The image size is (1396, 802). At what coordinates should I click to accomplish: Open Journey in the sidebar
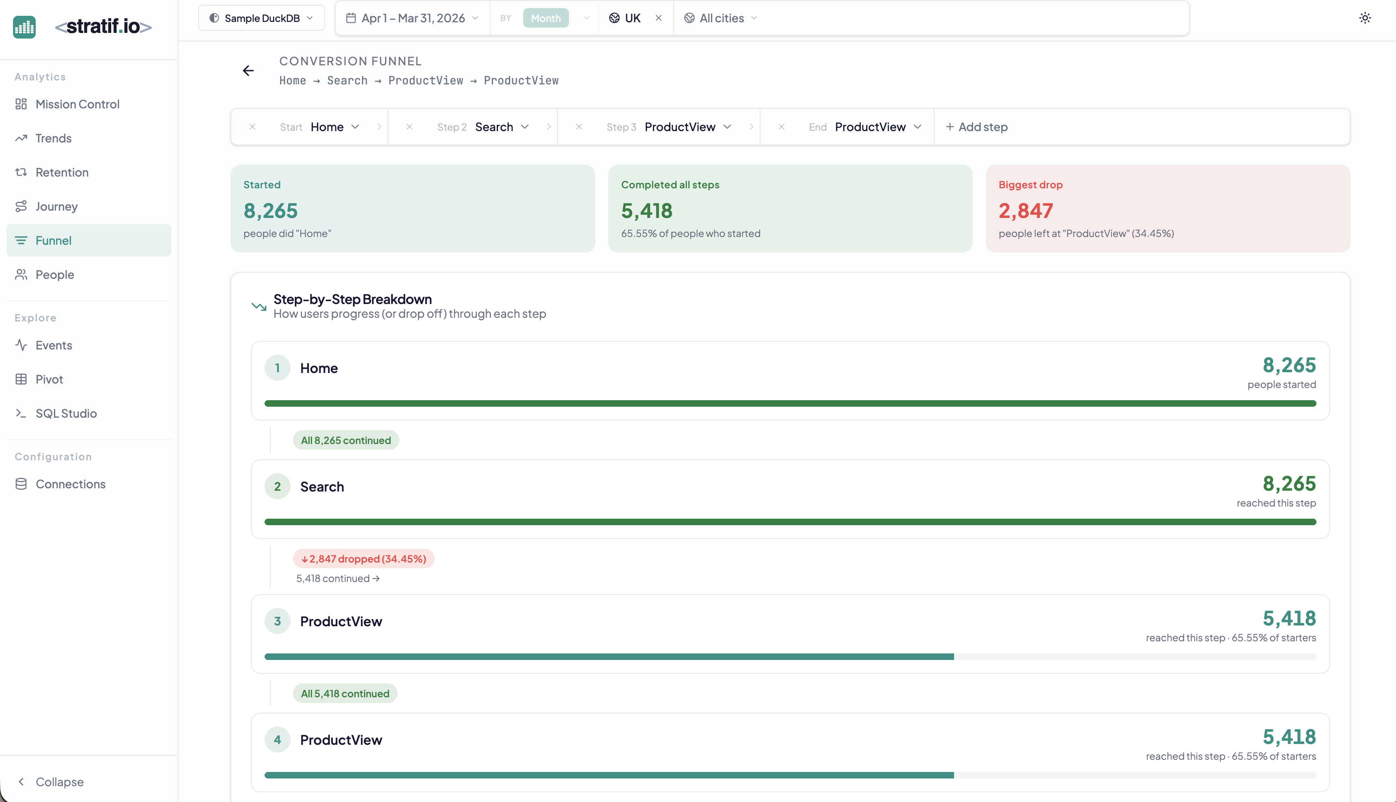point(88,206)
